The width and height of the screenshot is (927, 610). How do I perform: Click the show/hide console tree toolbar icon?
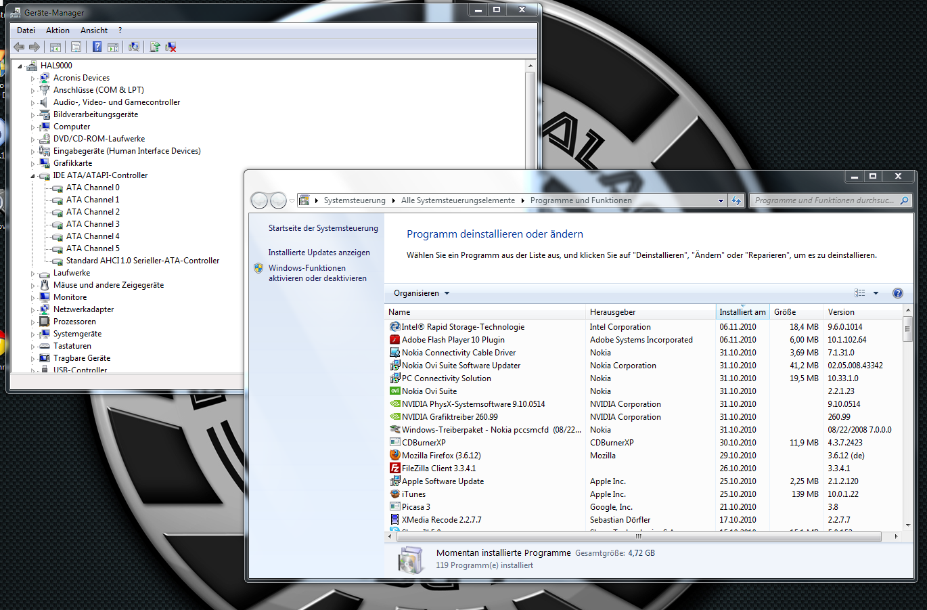(55, 47)
